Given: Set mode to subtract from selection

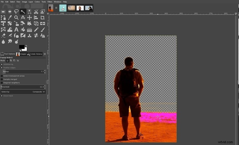Looking at the screenshot, I should (x=14, y=61).
